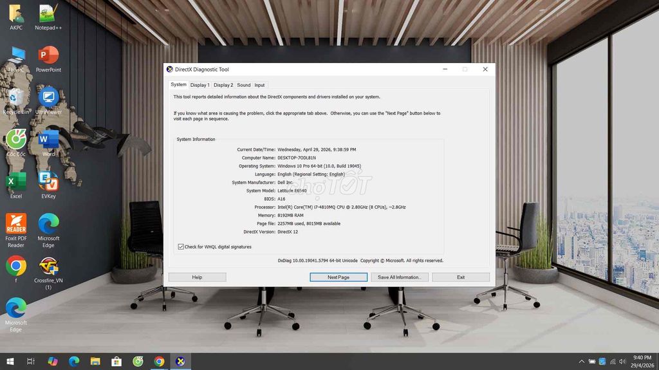The image size is (659, 370).
Task: Switch to the System tab
Action: (x=178, y=84)
